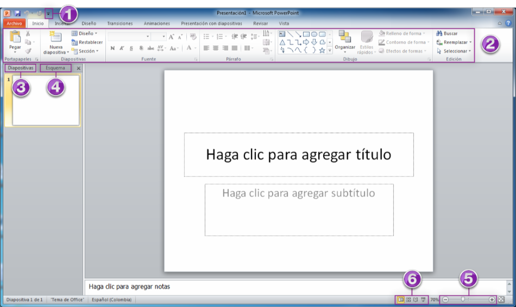
Task: Open Presentación con diapositivas tab
Action: click(x=211, y=23)
